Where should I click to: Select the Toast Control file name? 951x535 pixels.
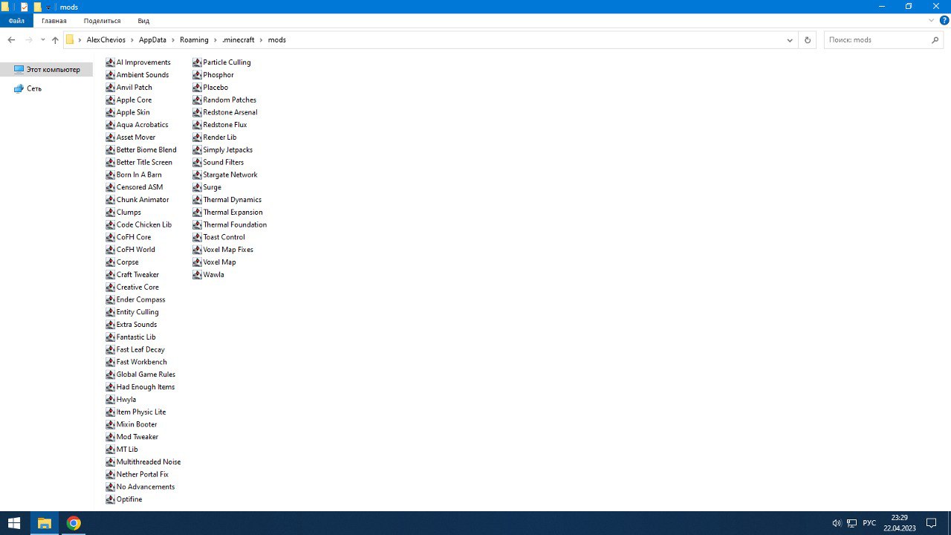224,238
